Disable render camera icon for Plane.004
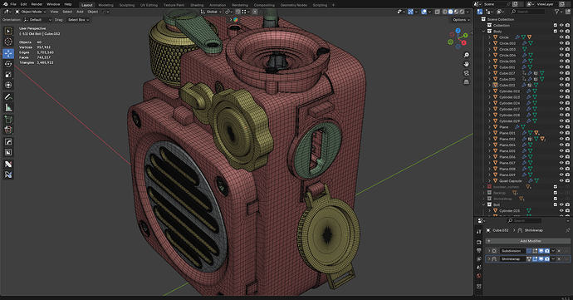The width and height of the screenshot is (573, 300). tap(567, 145)
